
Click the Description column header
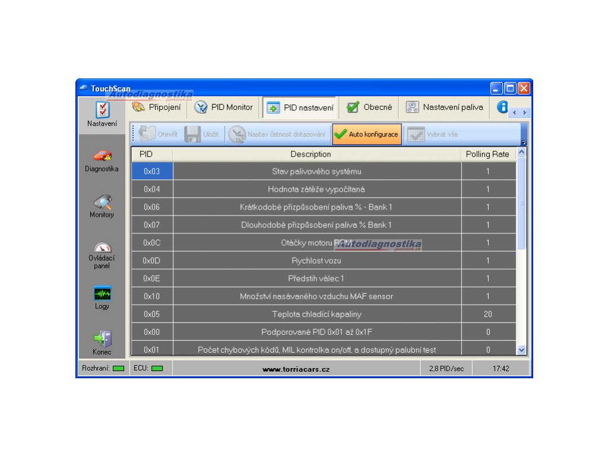click(311, 154)
